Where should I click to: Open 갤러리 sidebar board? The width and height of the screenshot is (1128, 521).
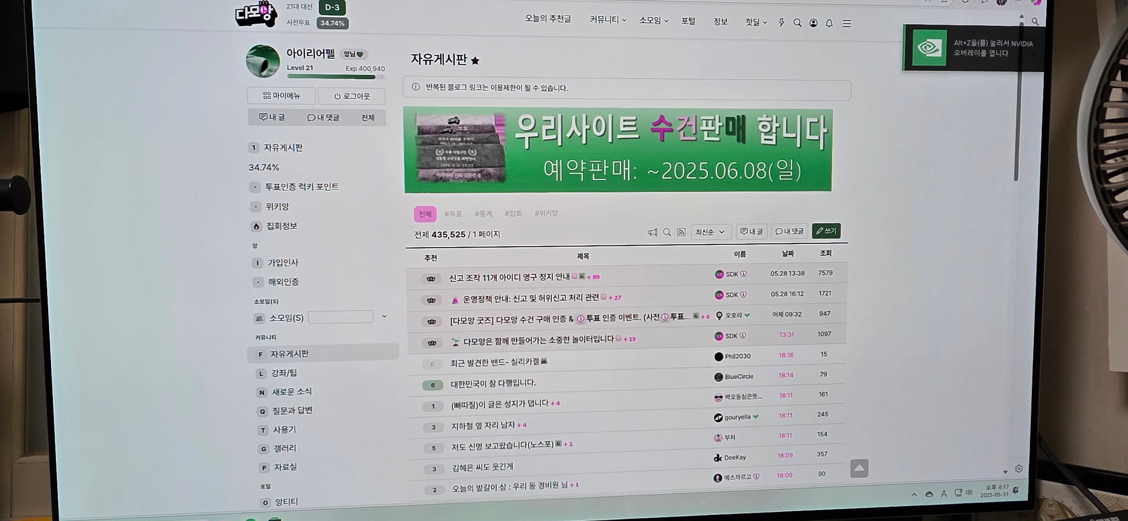click(285, 449)
